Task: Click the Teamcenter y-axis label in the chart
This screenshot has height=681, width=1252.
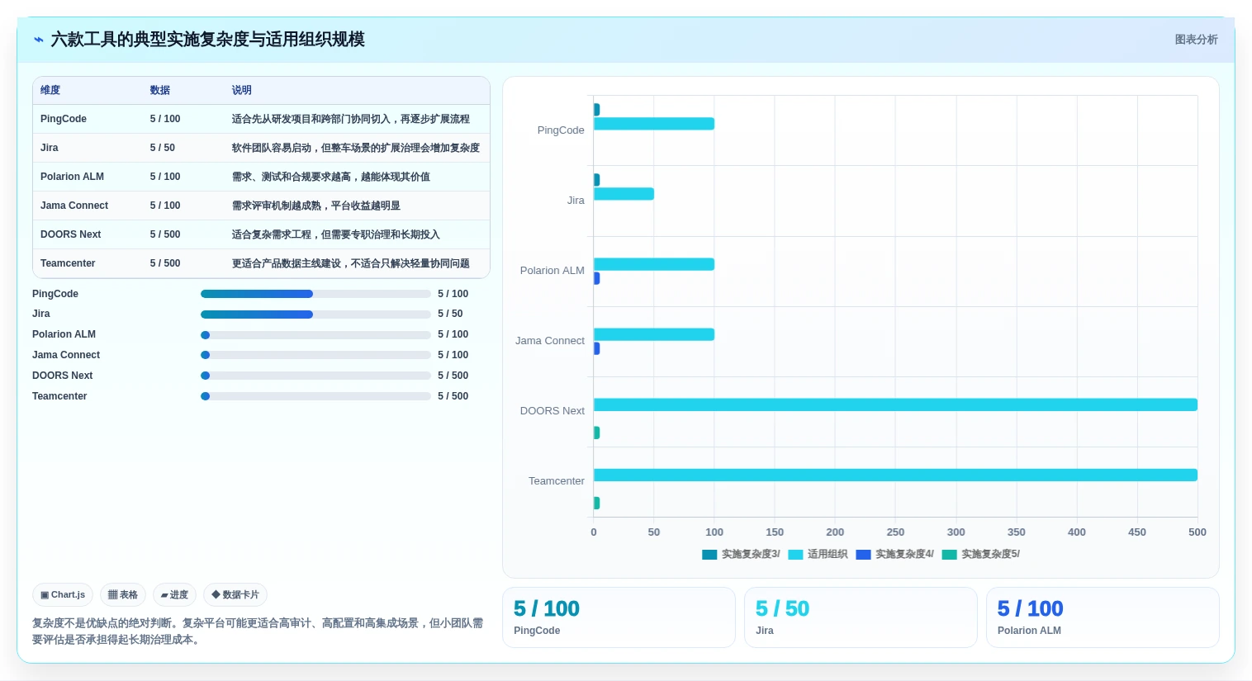Action: [x=557, y=481]
